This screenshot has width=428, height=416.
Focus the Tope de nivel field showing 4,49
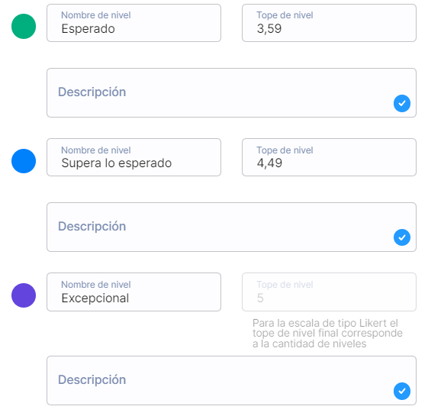(x=329, y=157)
